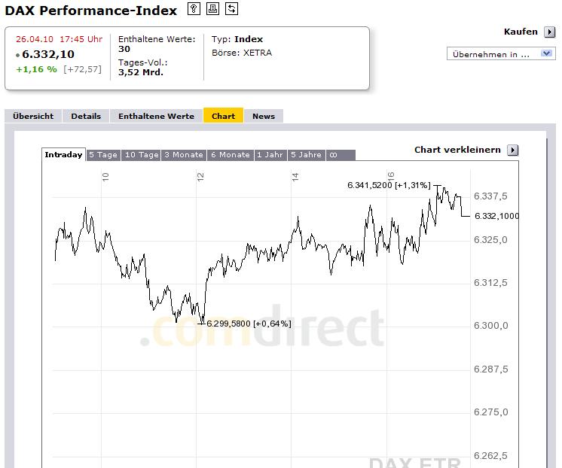562x468 pixels.
Task: Select the 1 Jahr chart range
Action: (x=270, y=155)
